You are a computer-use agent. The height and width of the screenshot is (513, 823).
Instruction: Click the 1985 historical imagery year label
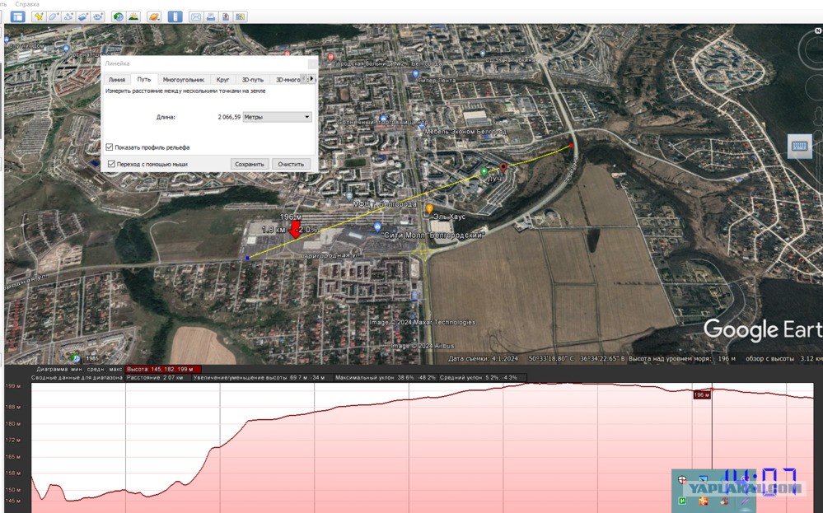point(92,358)
